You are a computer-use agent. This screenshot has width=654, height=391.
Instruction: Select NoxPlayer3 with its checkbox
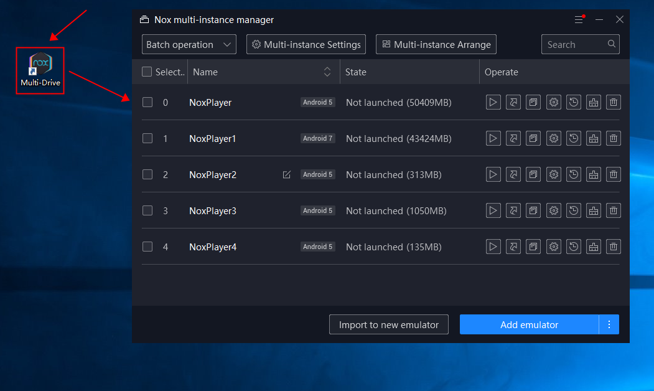point(147,210)
